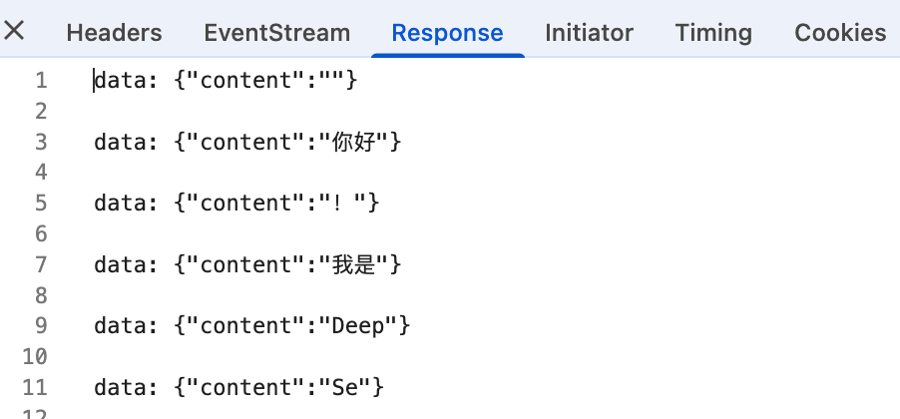Switch to the Headers tab
Image resolution: width=900 pixels, height=419 pixels.
pos(114,33)
